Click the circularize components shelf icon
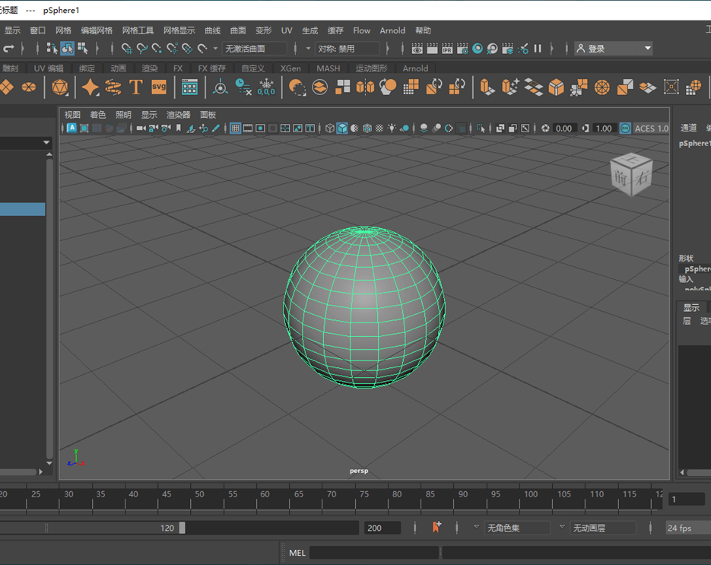 click(x=602, y=87)
